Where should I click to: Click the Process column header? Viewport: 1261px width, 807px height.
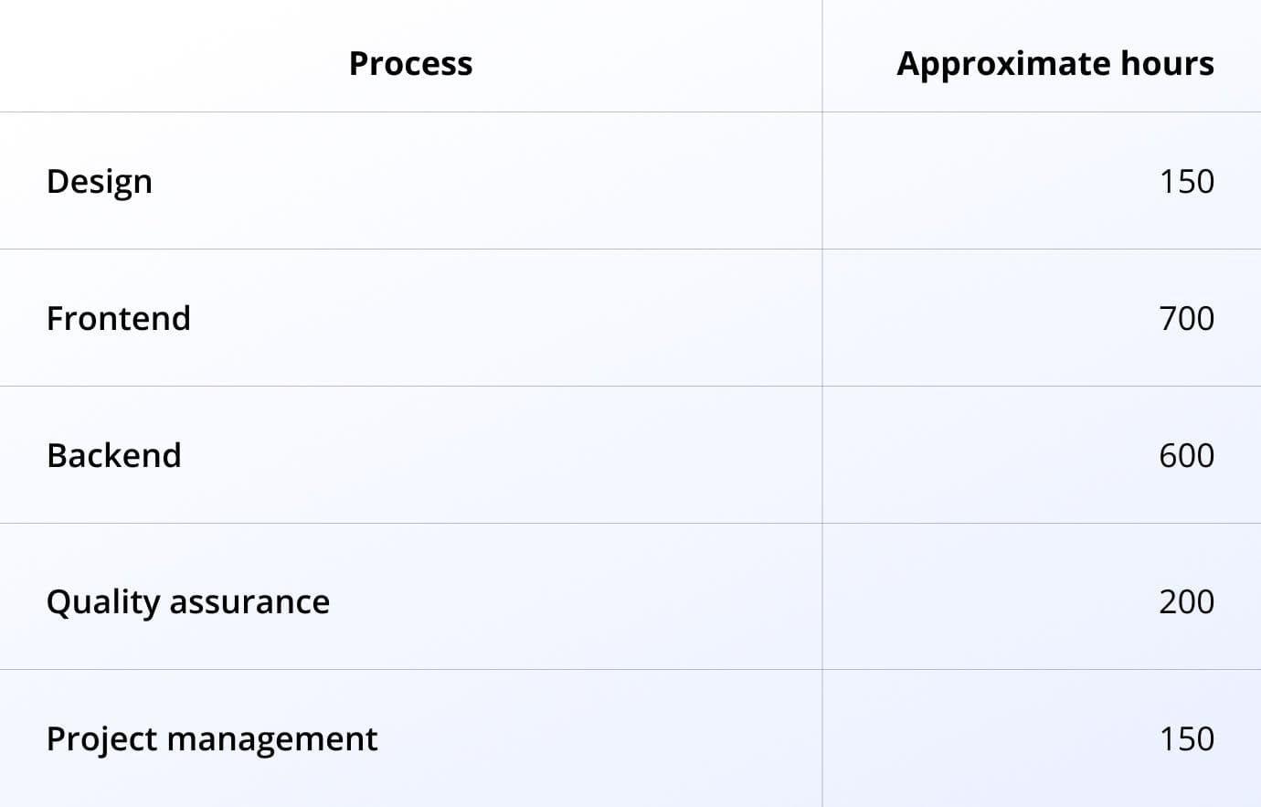(411, 63)
